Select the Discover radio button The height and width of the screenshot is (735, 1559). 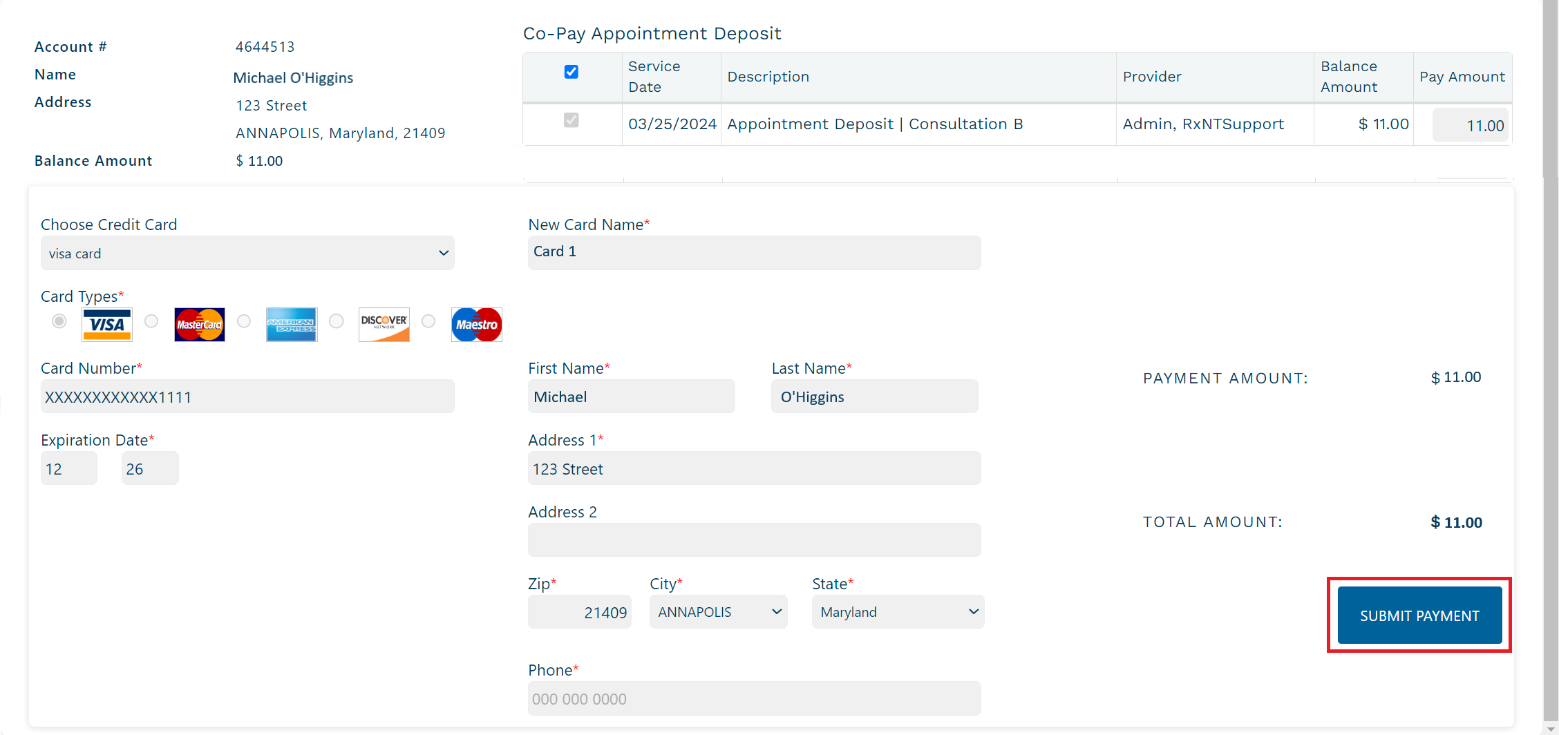tap(337, 321)
